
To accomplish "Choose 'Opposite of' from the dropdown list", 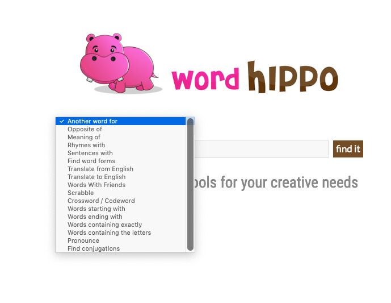I will coord(85,129).
